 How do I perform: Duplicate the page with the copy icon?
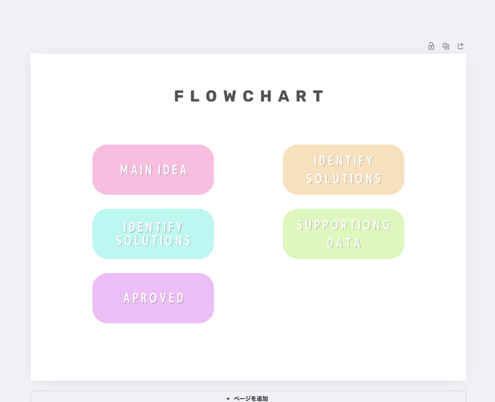click(x=445, y=46)
